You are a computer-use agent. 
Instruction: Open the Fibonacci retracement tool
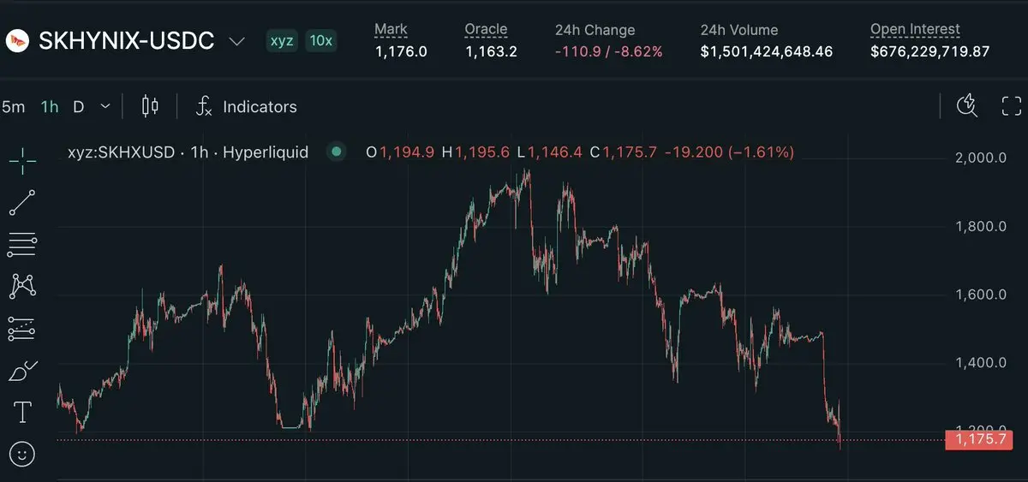tap(22, 245)
